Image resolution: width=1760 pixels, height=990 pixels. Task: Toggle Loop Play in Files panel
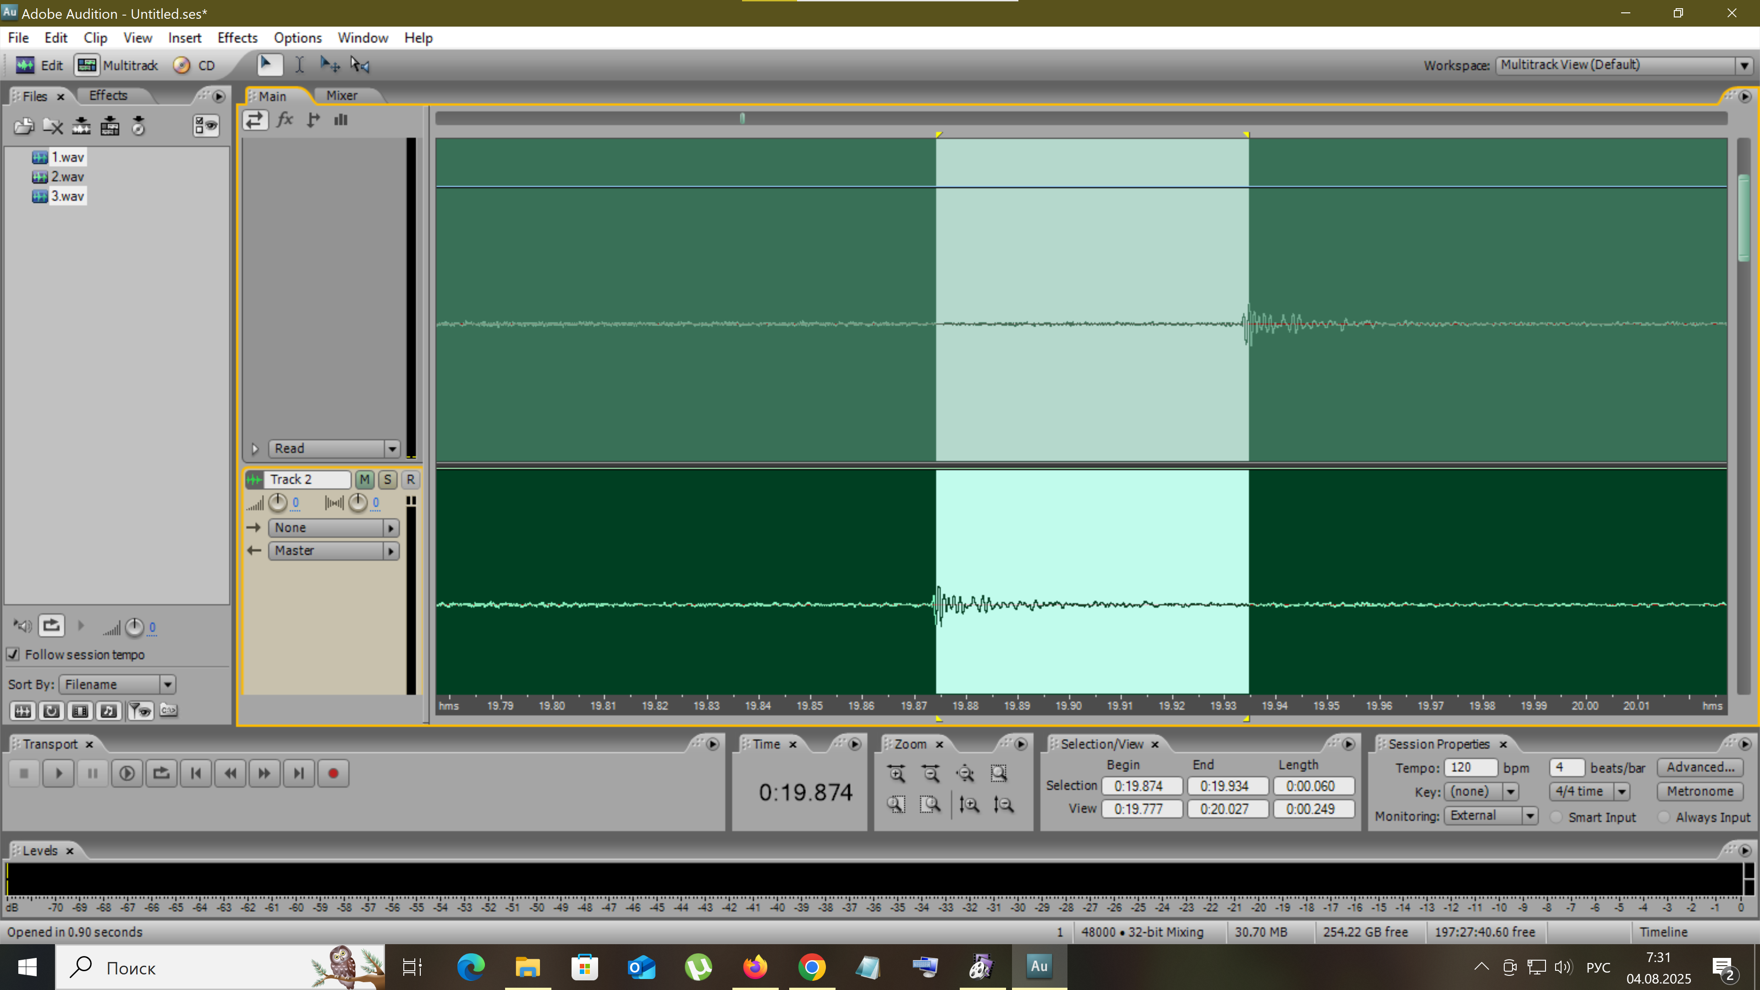(51, 626)
